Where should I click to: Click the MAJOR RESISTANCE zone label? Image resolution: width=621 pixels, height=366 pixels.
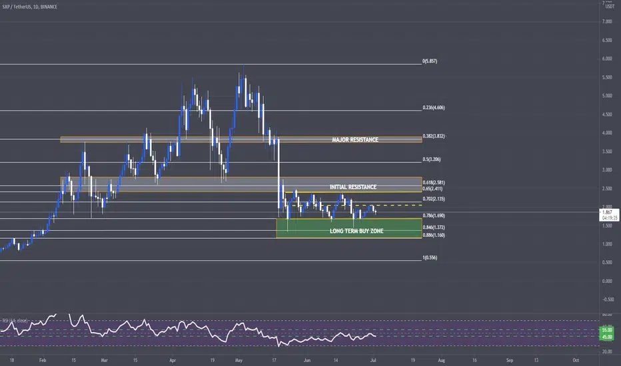click(x=355, y=140)
